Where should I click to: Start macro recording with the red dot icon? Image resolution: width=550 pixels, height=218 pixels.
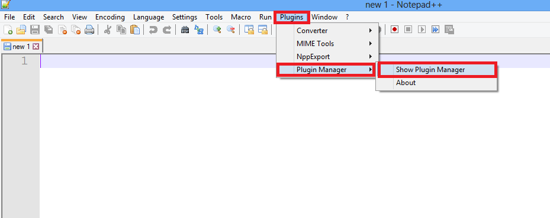(395, 30)
